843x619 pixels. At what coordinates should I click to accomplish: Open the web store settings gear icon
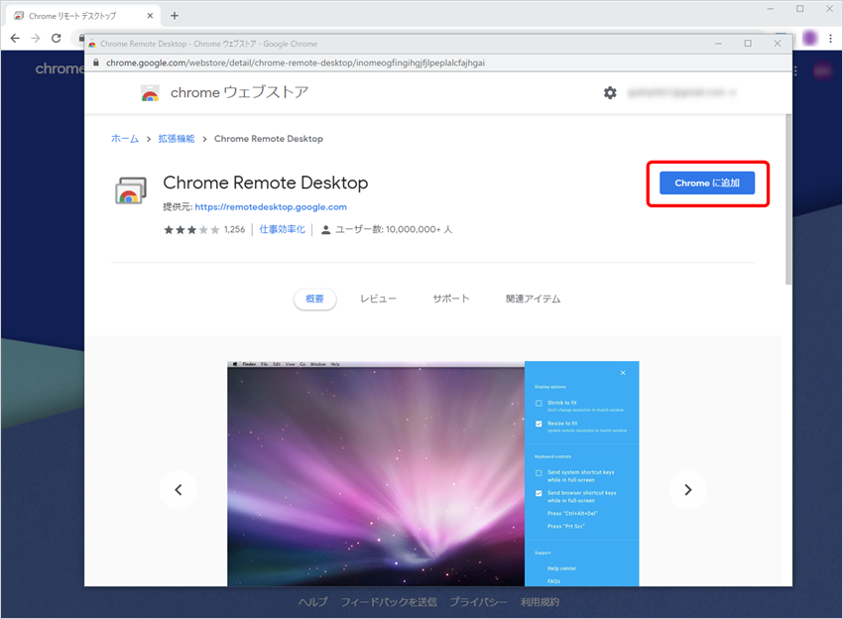click(610, 92)
